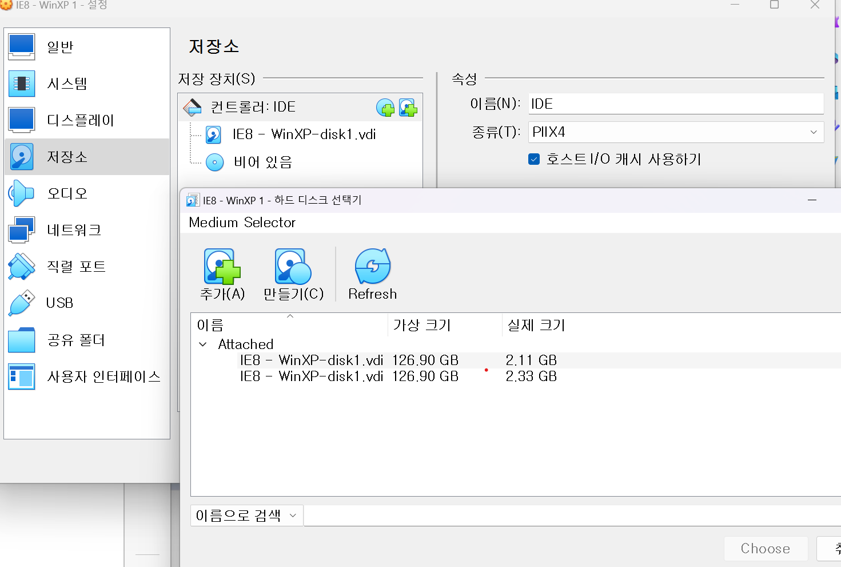Click the 2.11 GB actual size value
The image size is (841, 567).
[x=531, y=360]
